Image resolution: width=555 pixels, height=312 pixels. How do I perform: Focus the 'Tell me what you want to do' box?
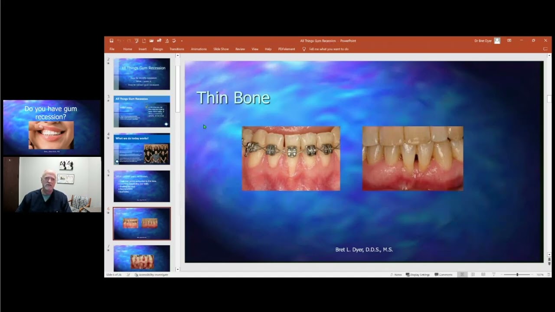[329, 49]
